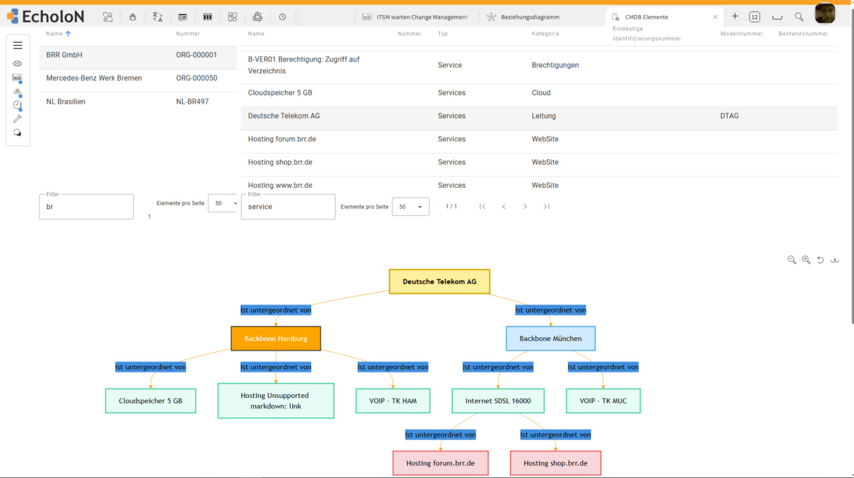The height and width of the screenshot is (478, 854).
Task: Select the NL Brasilien row
Action: (x=138, y=102)
